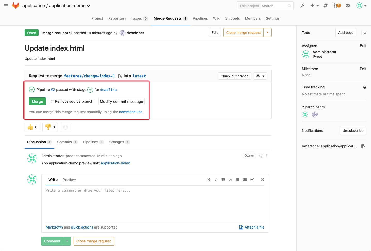Open the Repository tab

117,18
